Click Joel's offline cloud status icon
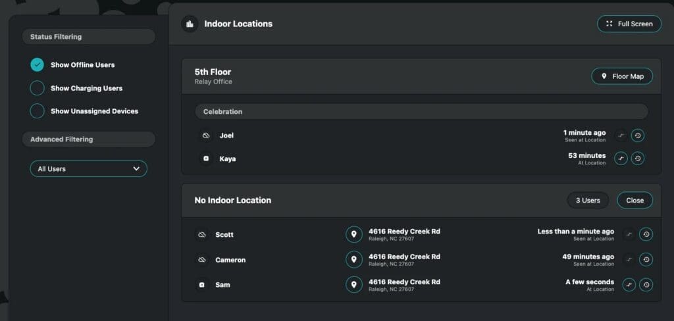674x321 pixels. [x=206, y=136]
